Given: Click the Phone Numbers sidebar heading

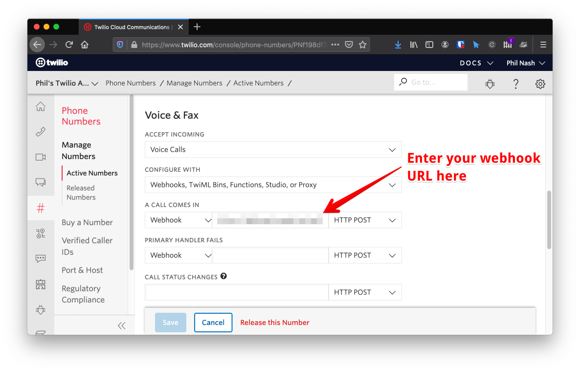Looking at the screenshot, I should pos(81,116).
